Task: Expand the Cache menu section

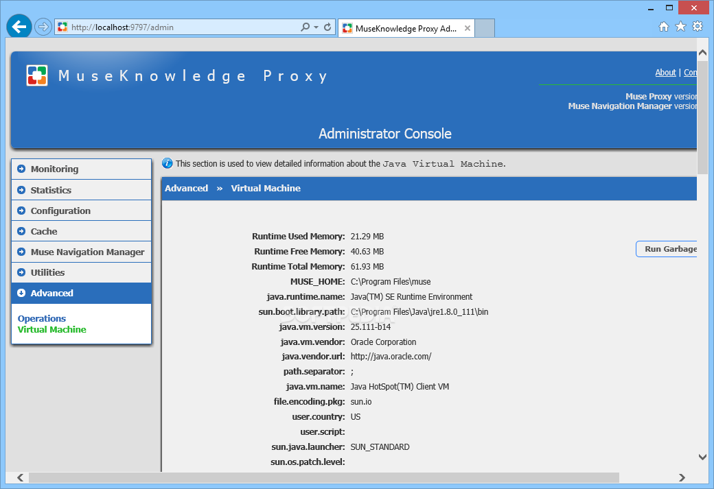Action: (x=82, y=231)
